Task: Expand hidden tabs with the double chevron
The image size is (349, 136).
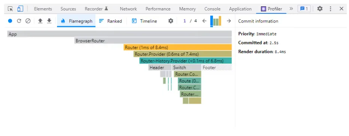Action: coord(291,9)
